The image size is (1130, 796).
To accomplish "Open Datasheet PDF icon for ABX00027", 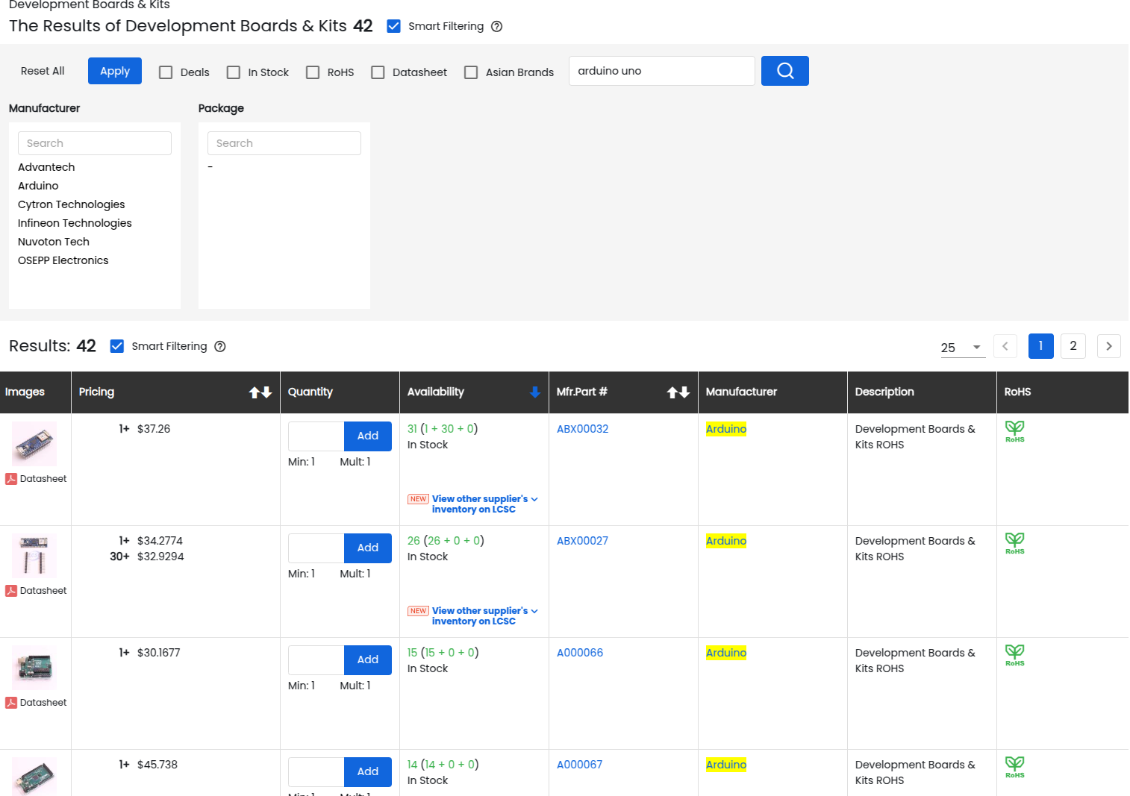I will pyautogui.click(x=11, y=591).
